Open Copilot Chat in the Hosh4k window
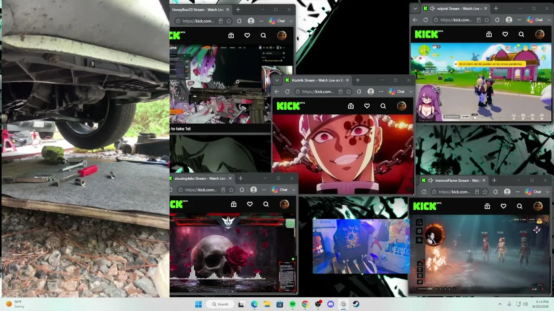 click(x=397, y=92)
